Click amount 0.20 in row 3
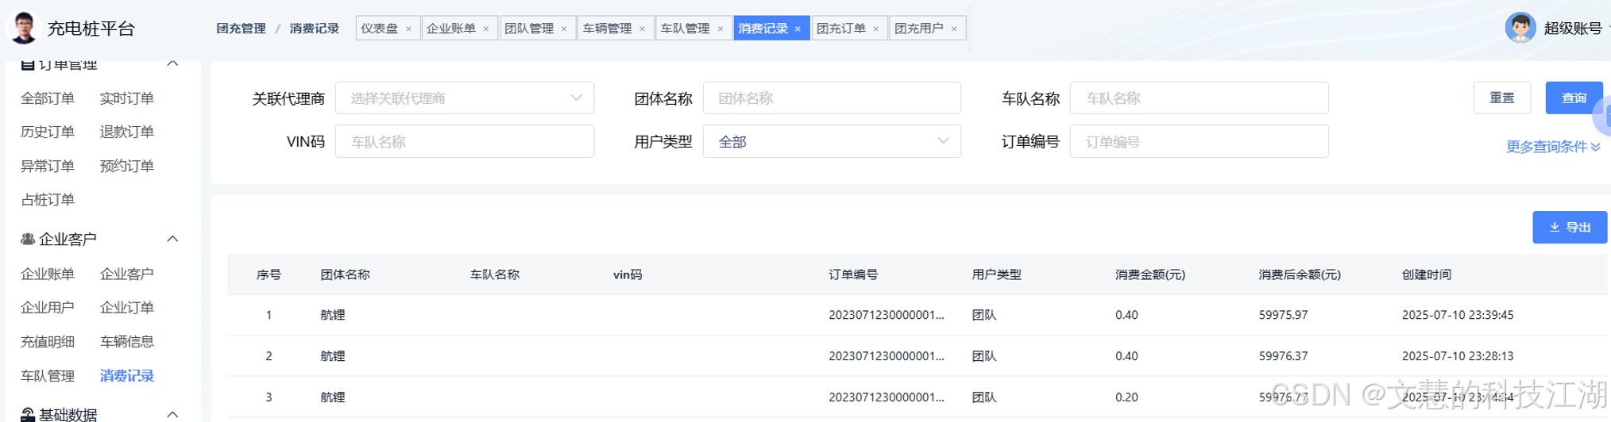Screen dimensions: 1611x422 [x=1126, y=397]
